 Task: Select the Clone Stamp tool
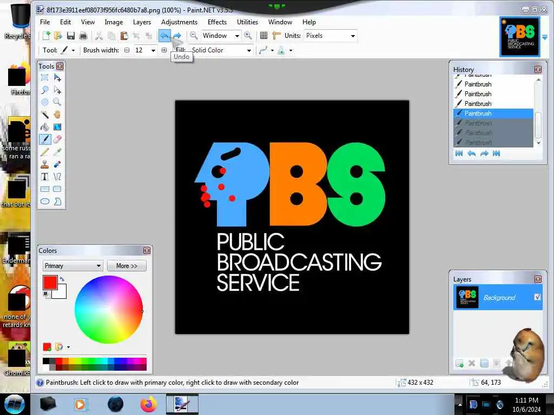(45, 164)
